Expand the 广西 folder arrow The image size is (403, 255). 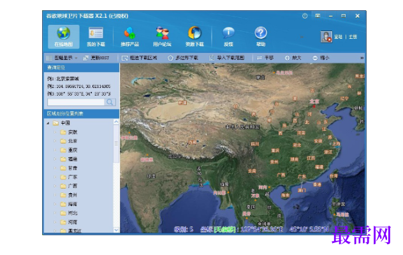click(x=55, y=186)
